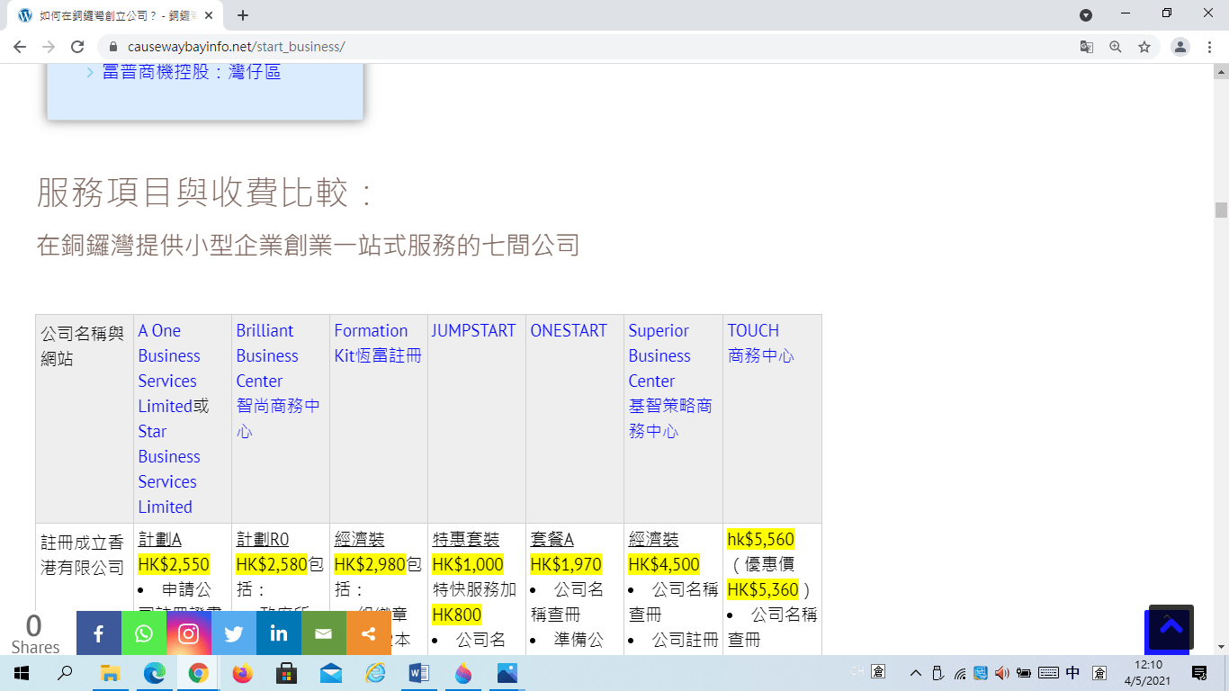Share page on Instagram

[189, 633]
